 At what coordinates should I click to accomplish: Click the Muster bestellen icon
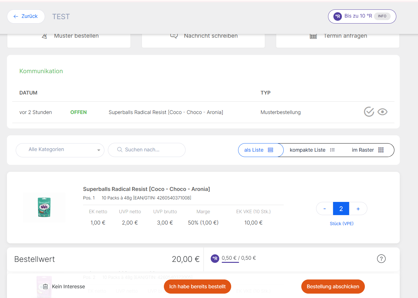pyautogui.click(x=45, y=36)
